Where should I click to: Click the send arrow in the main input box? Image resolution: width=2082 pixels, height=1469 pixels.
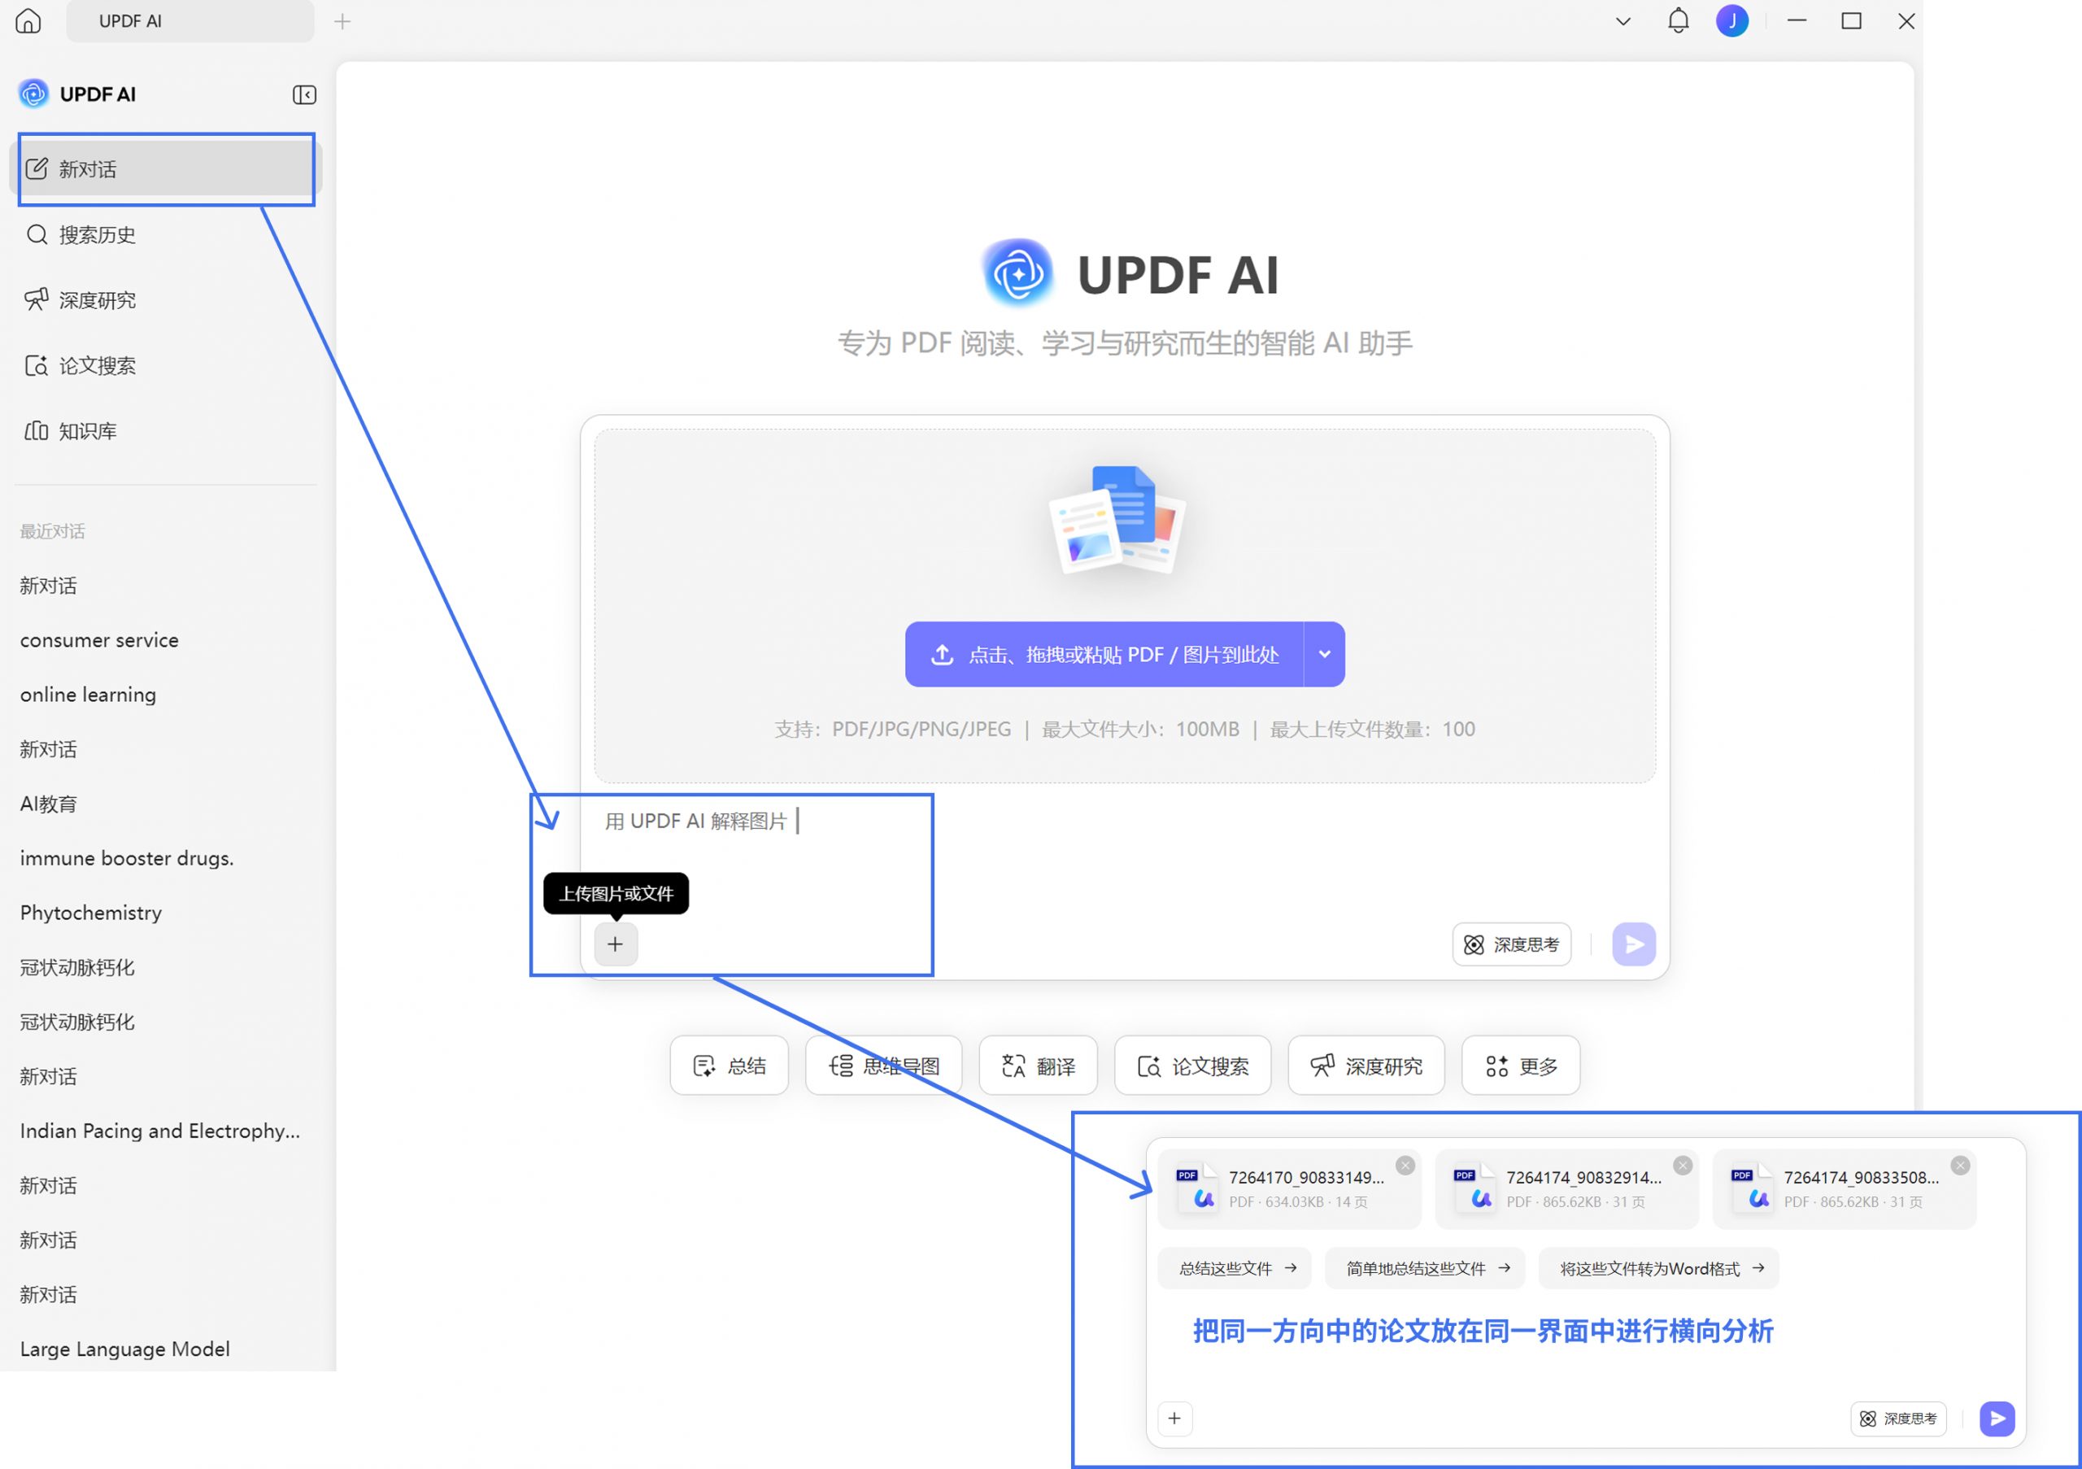pos(1634,944)
